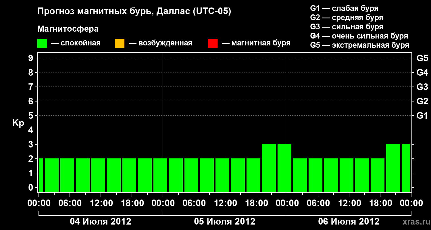Select the line G2 — средняя буря
431x230 pixels.
click(347, 17)
